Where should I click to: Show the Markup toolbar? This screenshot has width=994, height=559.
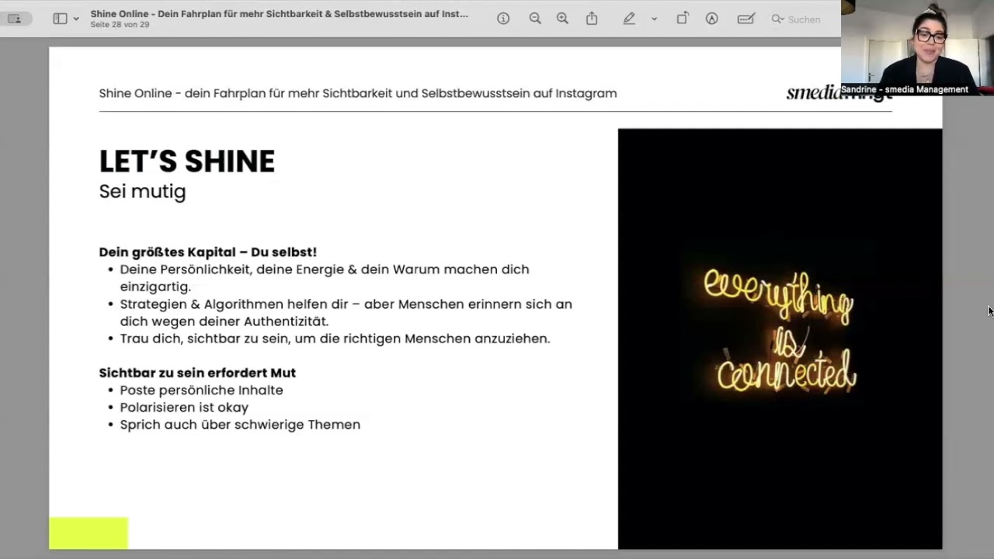(711, 19)
